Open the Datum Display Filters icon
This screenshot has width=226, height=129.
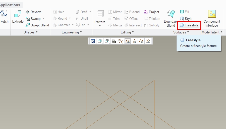point(121,41)
